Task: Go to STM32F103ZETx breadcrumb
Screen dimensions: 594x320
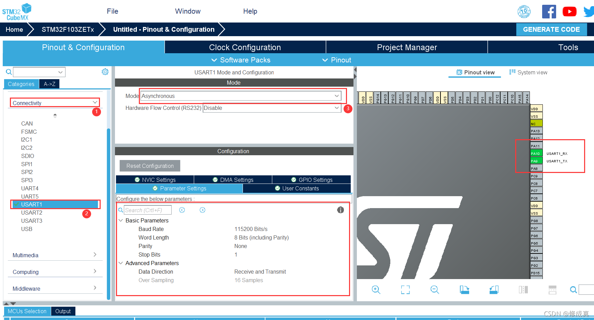Action: click(x=68, y=29)
